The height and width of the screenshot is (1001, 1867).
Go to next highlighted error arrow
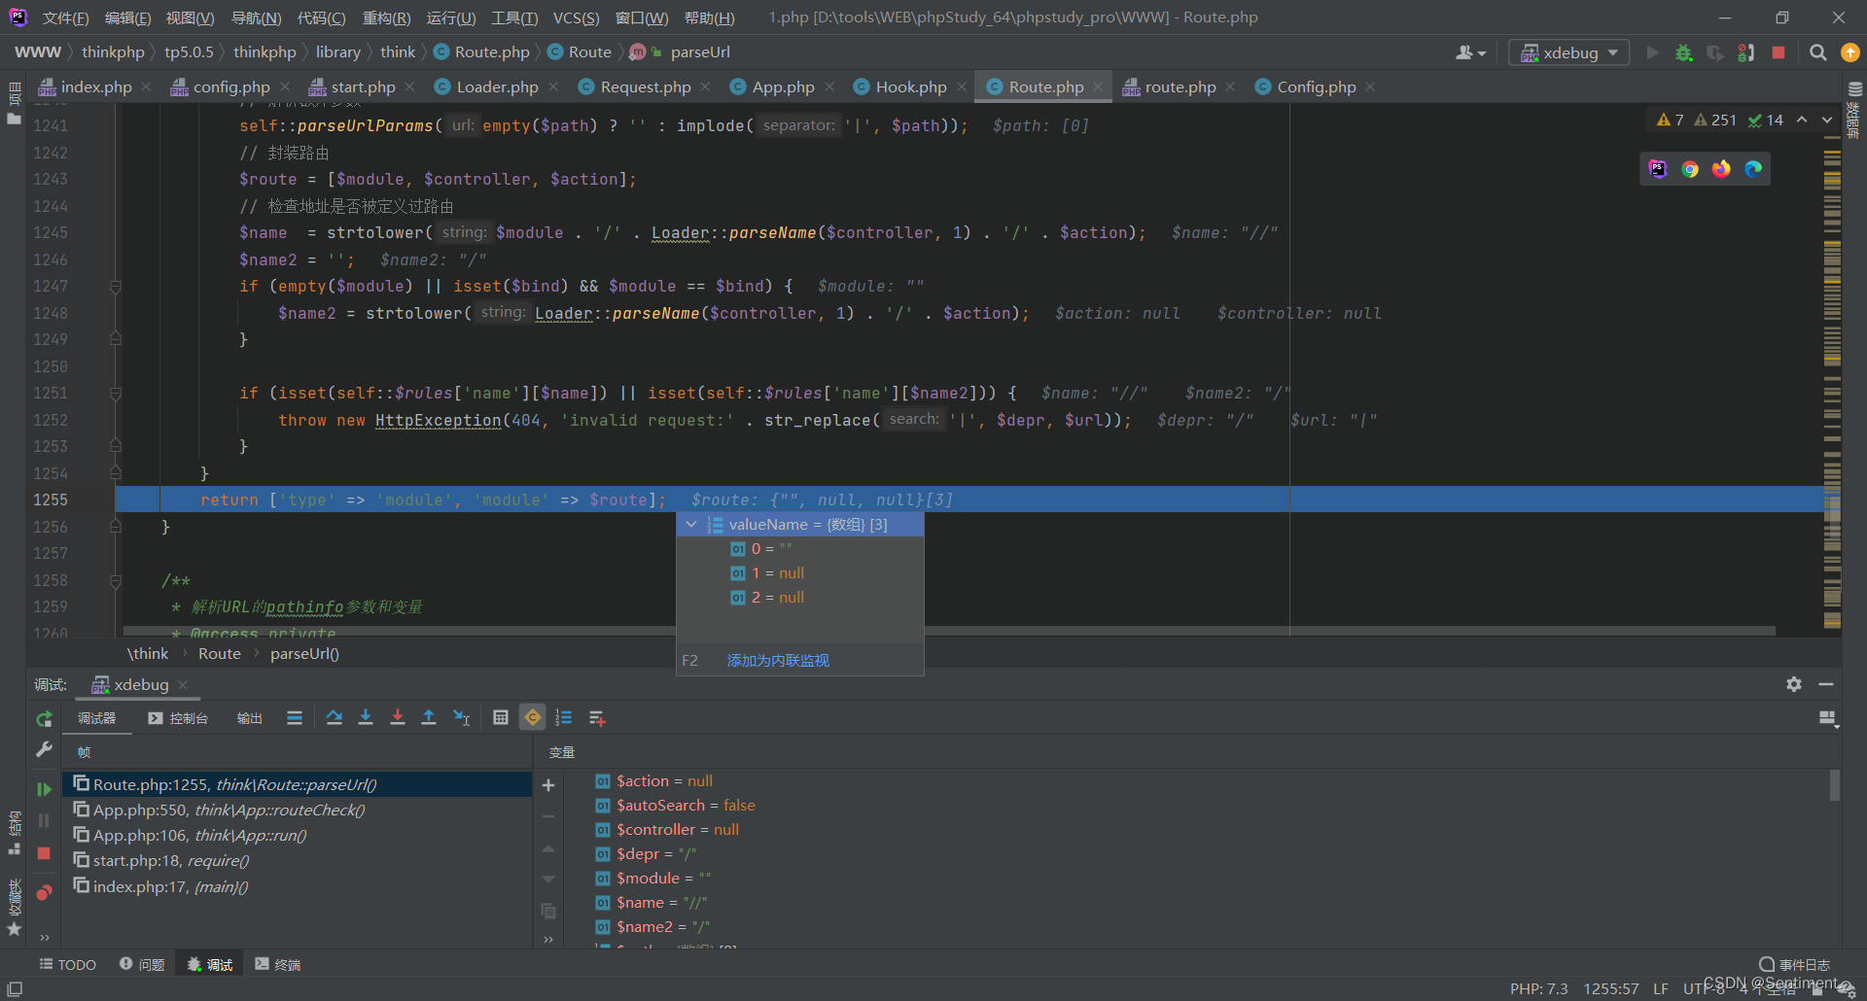point(1827,120)
